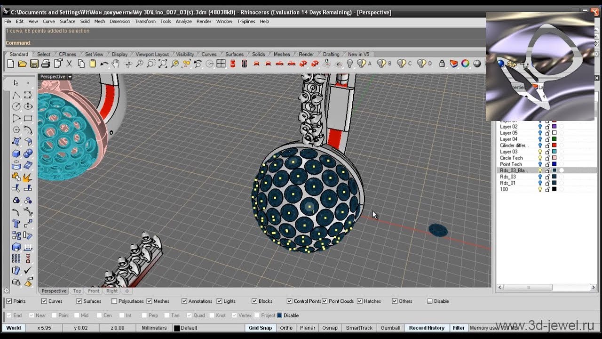Toggle the Curves filter checkbox
602x339 pixels.
44,301
